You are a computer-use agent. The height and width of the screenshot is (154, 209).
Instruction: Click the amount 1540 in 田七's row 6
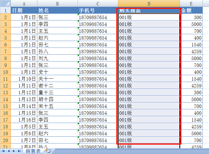click(191, 45)
